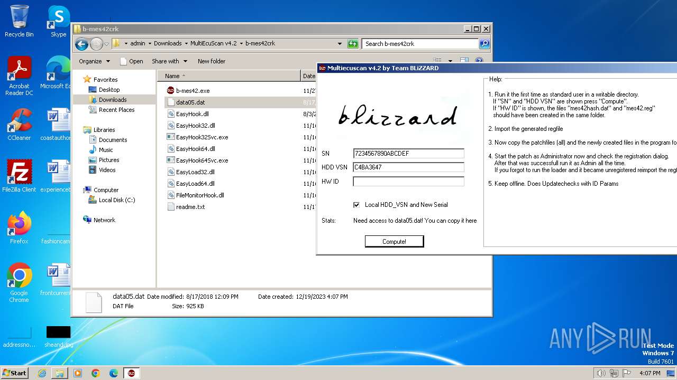Select EasyHook32Svc.exe in the file list

(x=202, y=137)
